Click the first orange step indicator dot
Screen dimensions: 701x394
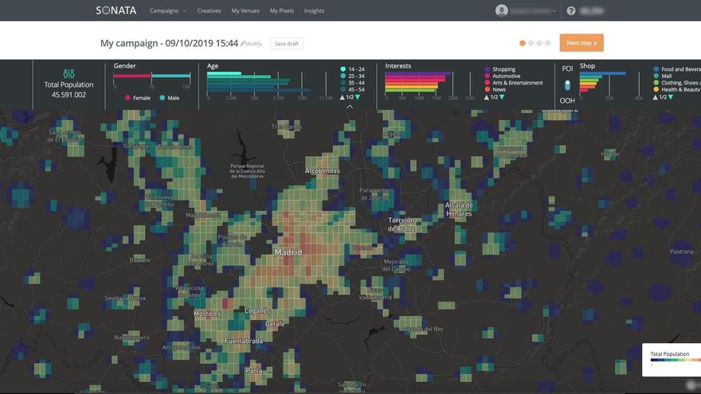pyautogui.click(x=523, y=43)
